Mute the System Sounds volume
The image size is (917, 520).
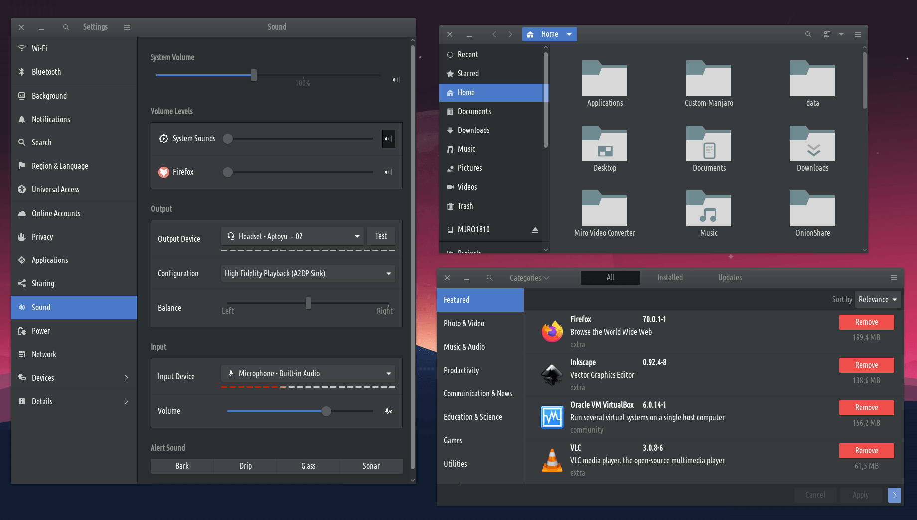pyautogui.click(x=389, y=139)
